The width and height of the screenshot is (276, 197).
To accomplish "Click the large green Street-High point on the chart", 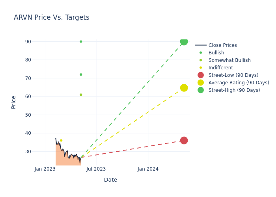I will point(184,42).
